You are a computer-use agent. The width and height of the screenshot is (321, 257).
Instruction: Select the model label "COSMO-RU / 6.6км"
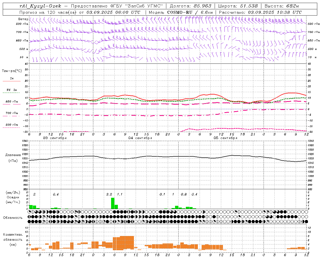190,12
